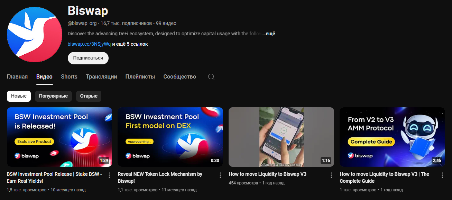The image size is (452, 200).
Task: Click the '454 просмотра' text
Action: [243, 183]
